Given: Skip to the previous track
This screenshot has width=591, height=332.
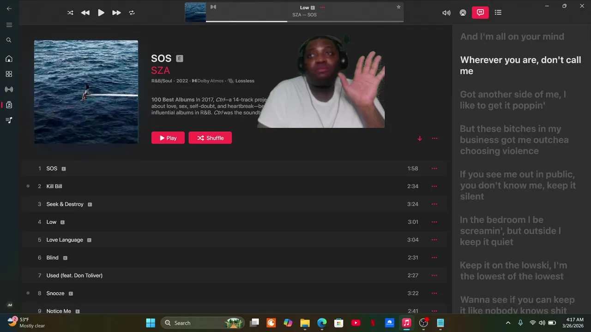Looking at the screenshot, I should pos(85,13).
